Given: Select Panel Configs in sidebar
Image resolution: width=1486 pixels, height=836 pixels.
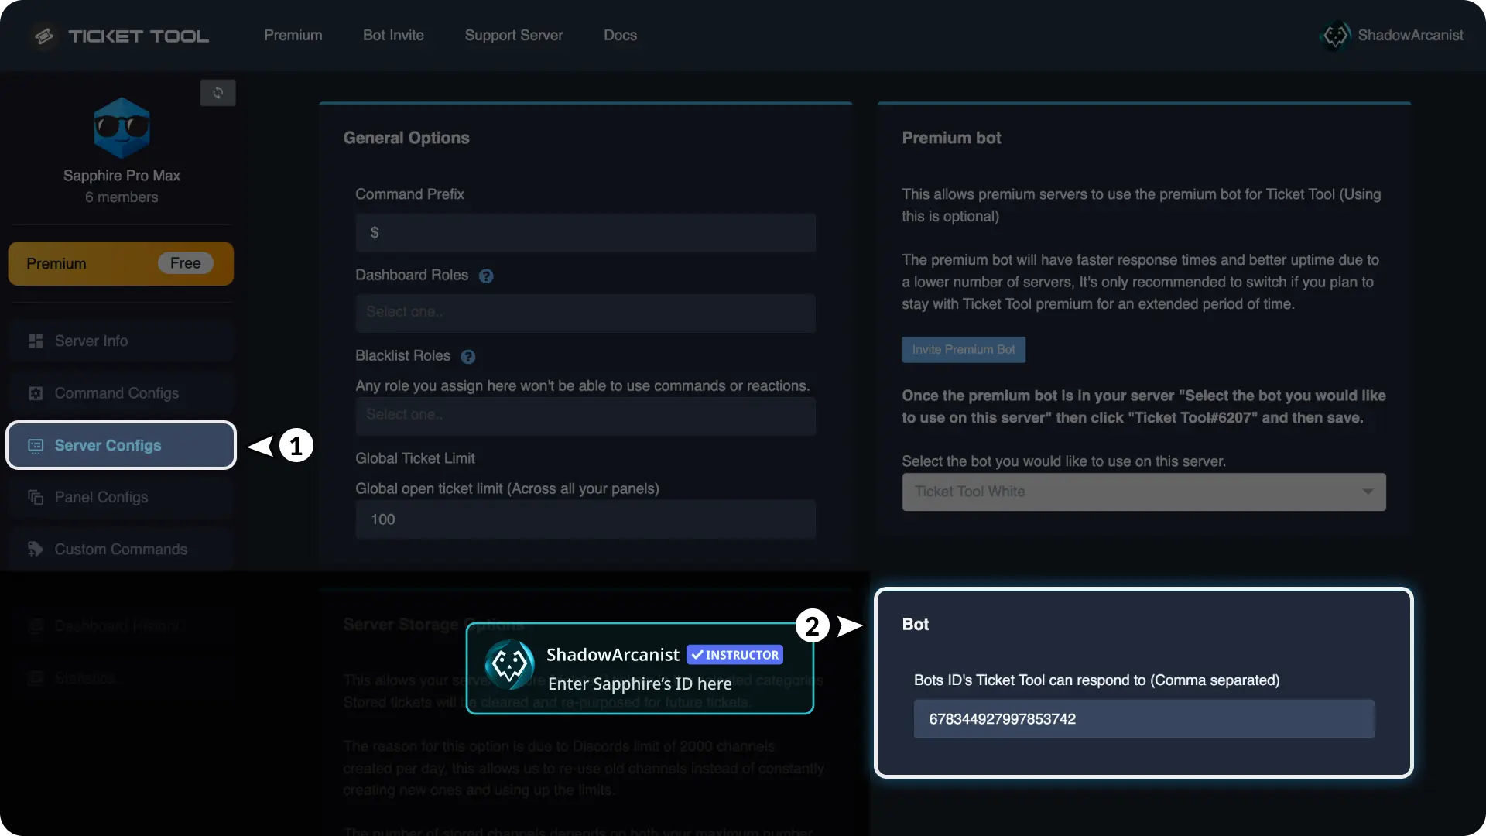Looking at the screenshot, I should (x=121, y=497).
